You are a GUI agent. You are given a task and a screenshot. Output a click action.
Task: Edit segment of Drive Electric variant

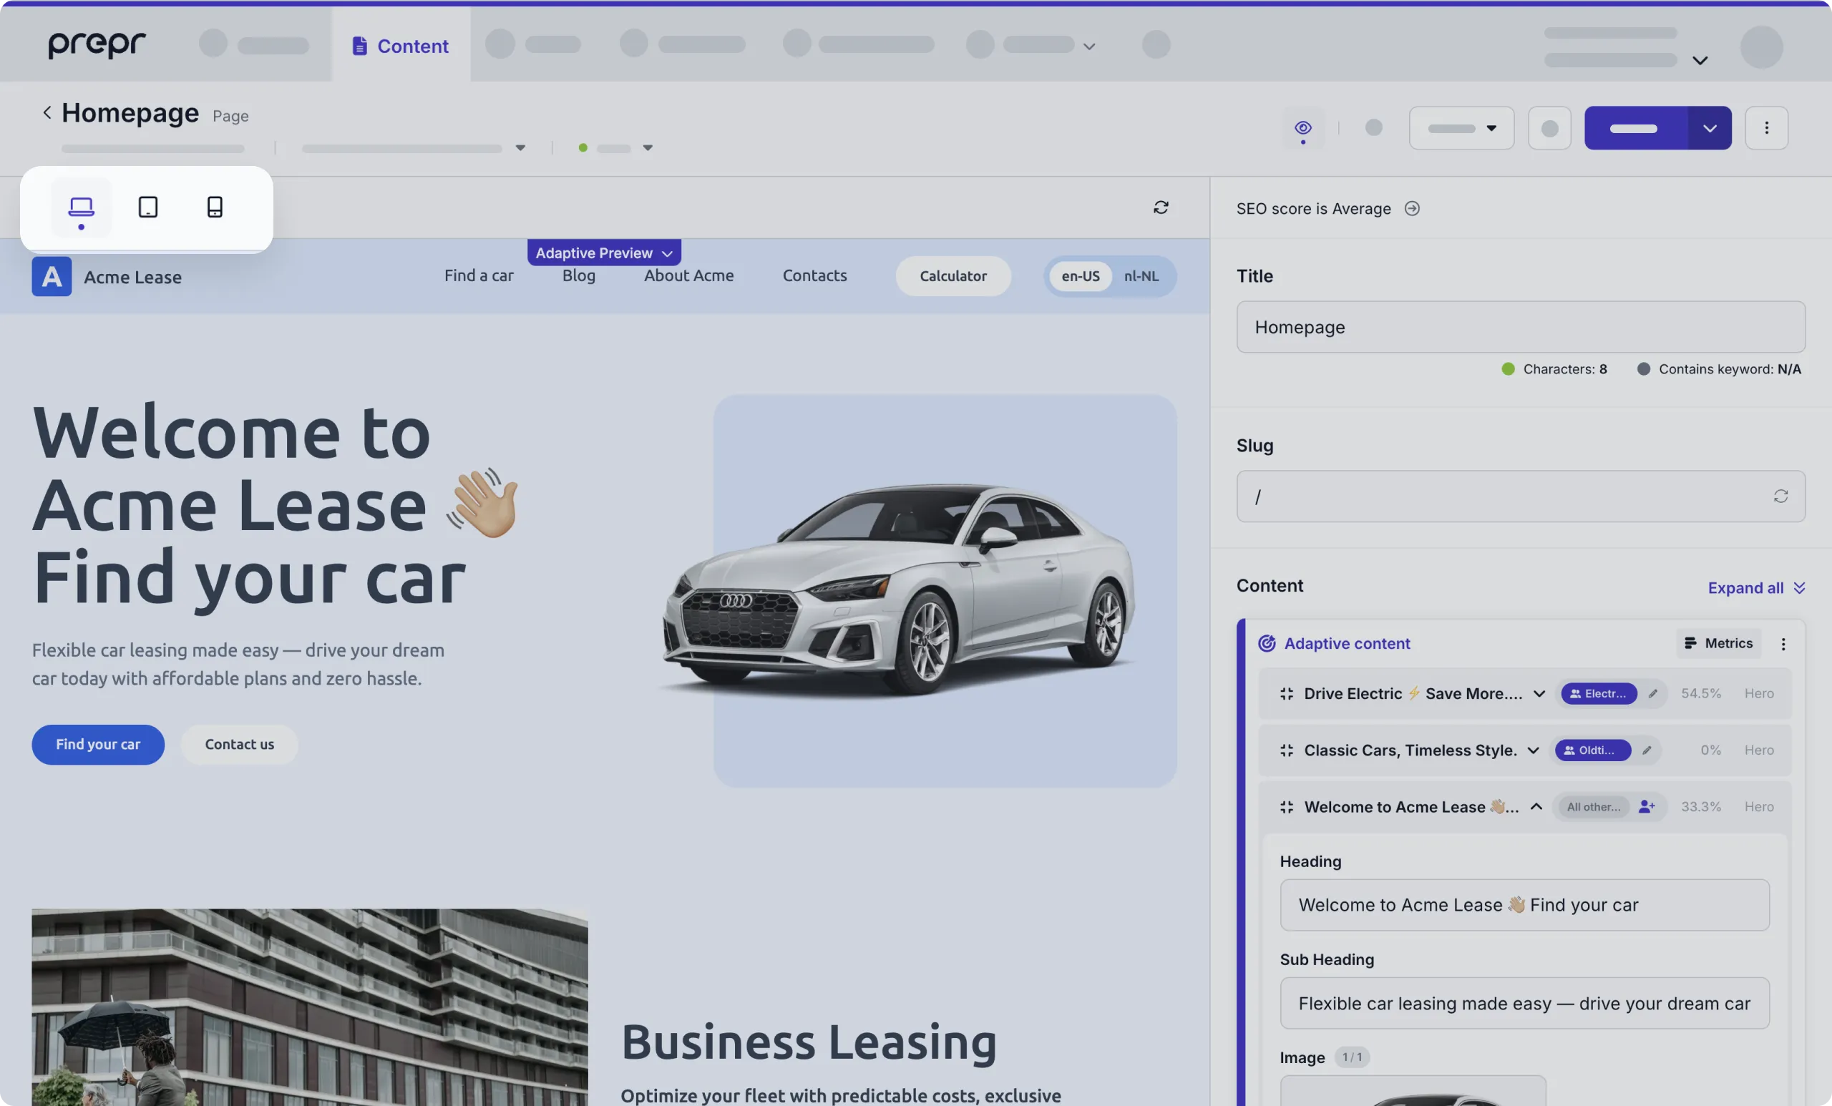click(1653, 693)
